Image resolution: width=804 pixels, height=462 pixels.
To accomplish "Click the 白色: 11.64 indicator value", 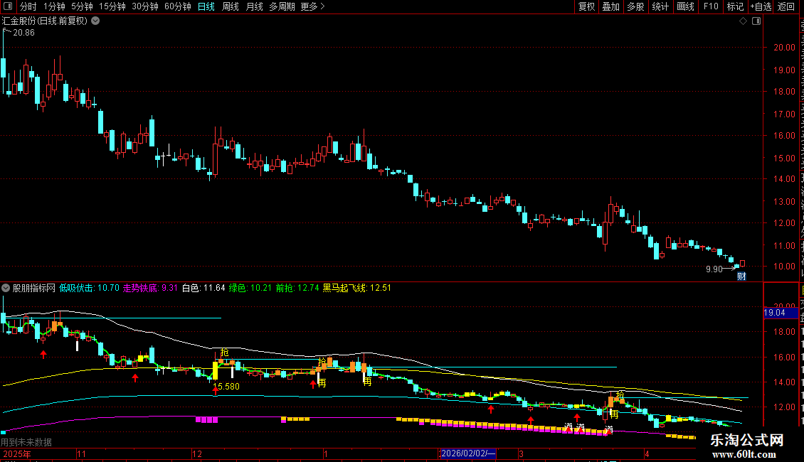I will pyautogui.click(x=203, y=288).
